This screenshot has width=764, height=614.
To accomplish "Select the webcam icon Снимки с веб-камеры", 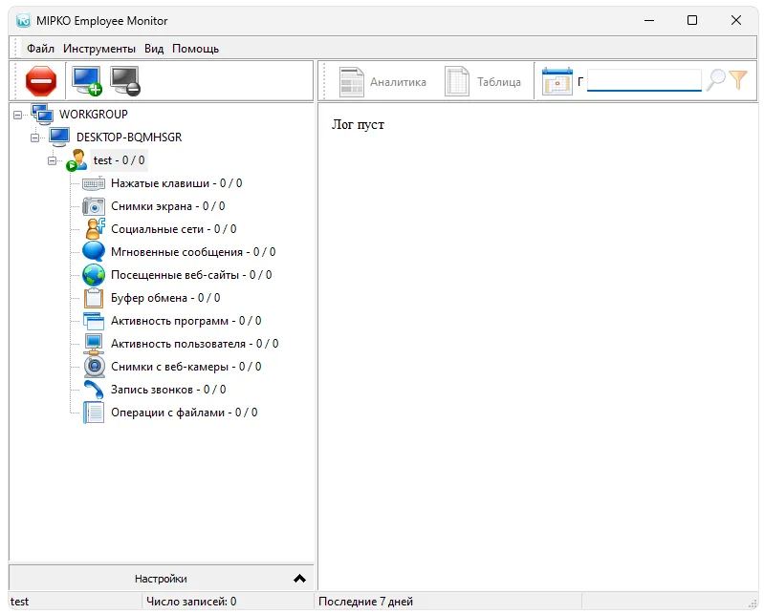I will [x=94, y=367].
